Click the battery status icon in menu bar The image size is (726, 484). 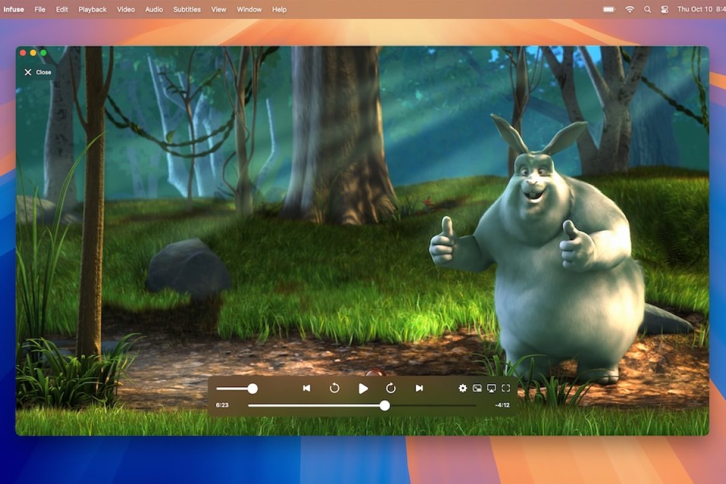[x=609, y=9]
